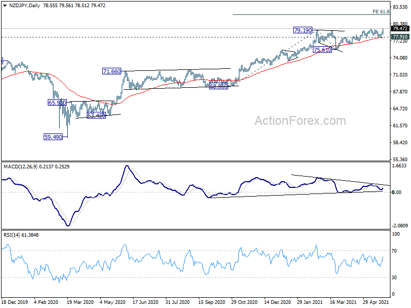Click the RSI 30 level label

[394, 278]
